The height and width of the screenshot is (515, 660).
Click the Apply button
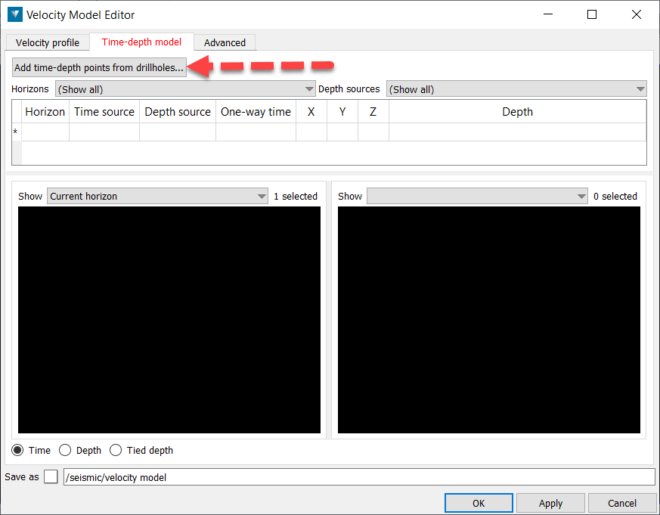pos(550,503)
